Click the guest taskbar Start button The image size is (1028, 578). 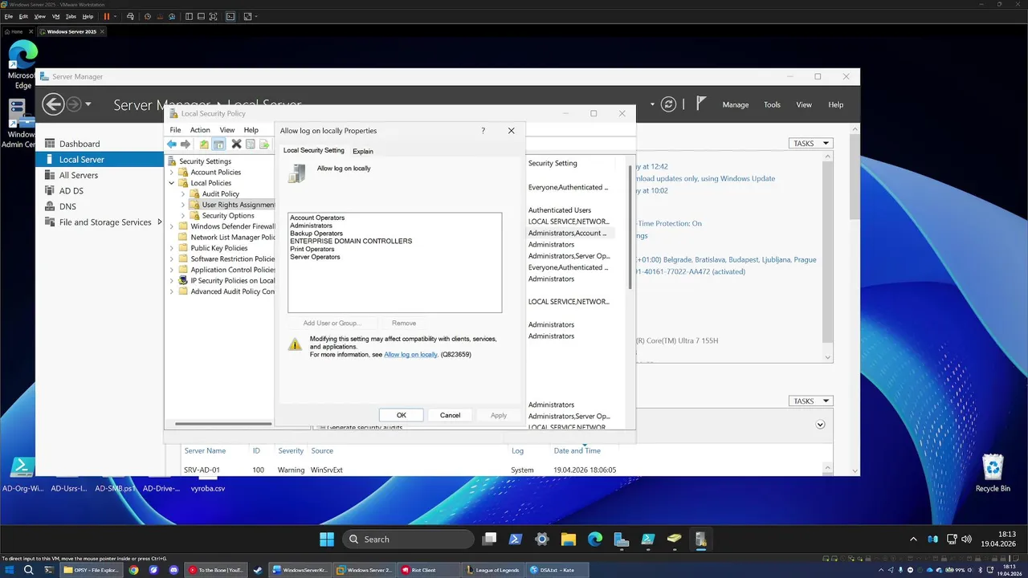point(327,539)
